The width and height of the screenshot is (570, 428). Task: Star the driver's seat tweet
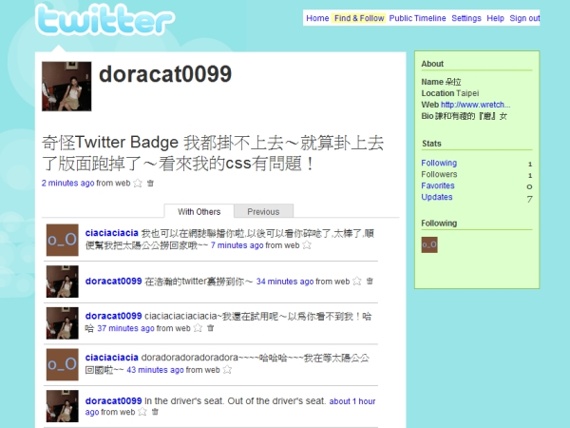click(142, 412)
